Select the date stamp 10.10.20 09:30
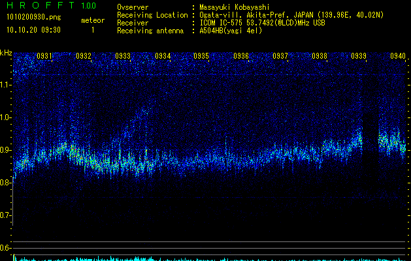Image resolution: width=411 pixels, height=261 pixels. (x=33, y=30)
